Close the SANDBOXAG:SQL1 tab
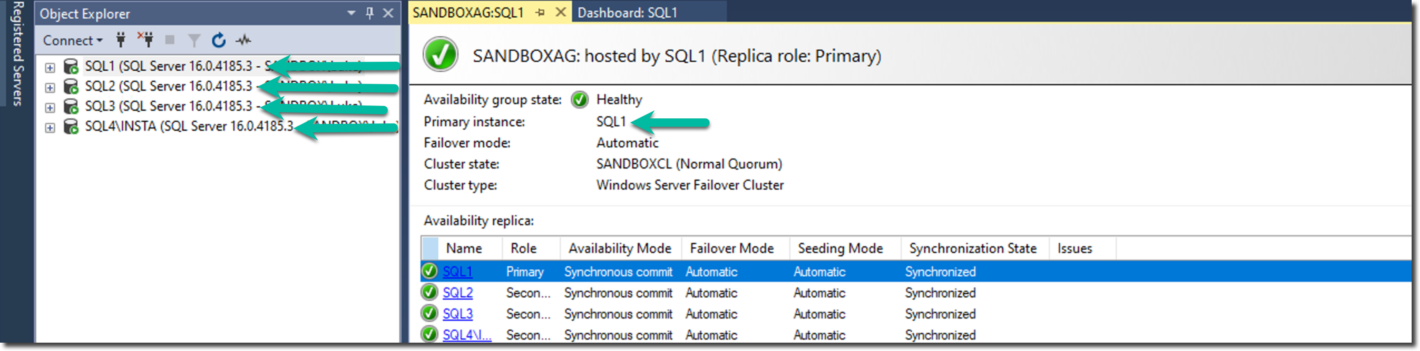The height and width of the screenshot is (351, 1420). point(560,12)
